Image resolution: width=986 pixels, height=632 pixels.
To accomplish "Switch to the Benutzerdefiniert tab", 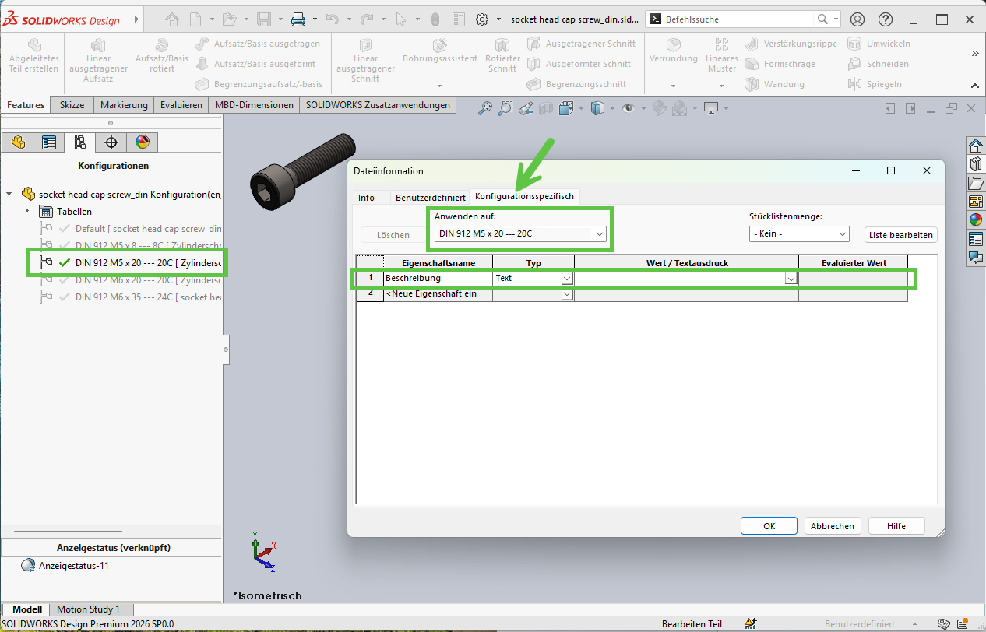I will pyautogui.click(x=430, y=198).
